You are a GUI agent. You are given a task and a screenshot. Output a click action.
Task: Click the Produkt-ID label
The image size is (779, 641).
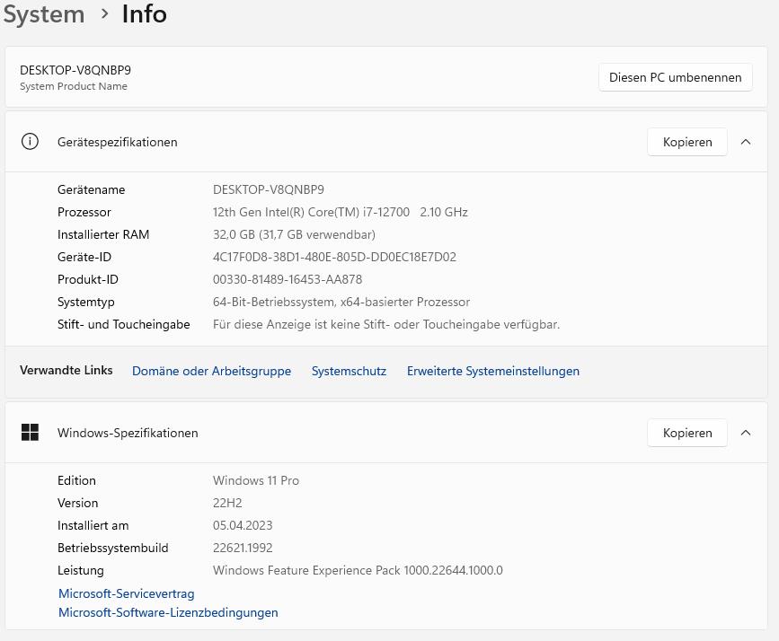[x=88, y=279]
